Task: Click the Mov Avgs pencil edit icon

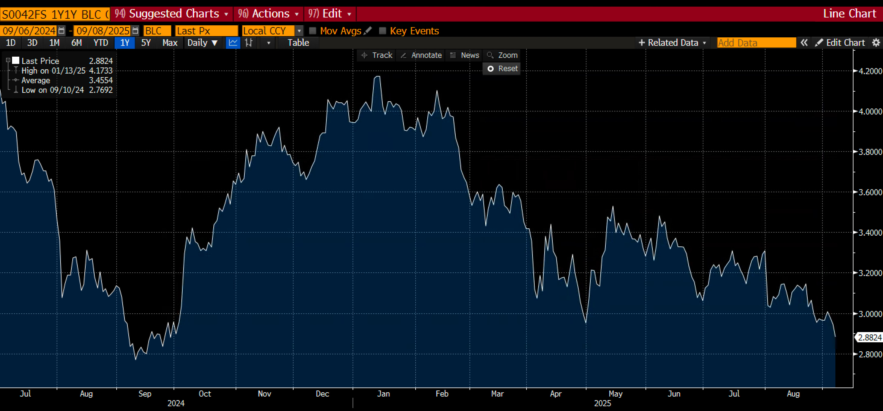Action: (x=368, y=31)
